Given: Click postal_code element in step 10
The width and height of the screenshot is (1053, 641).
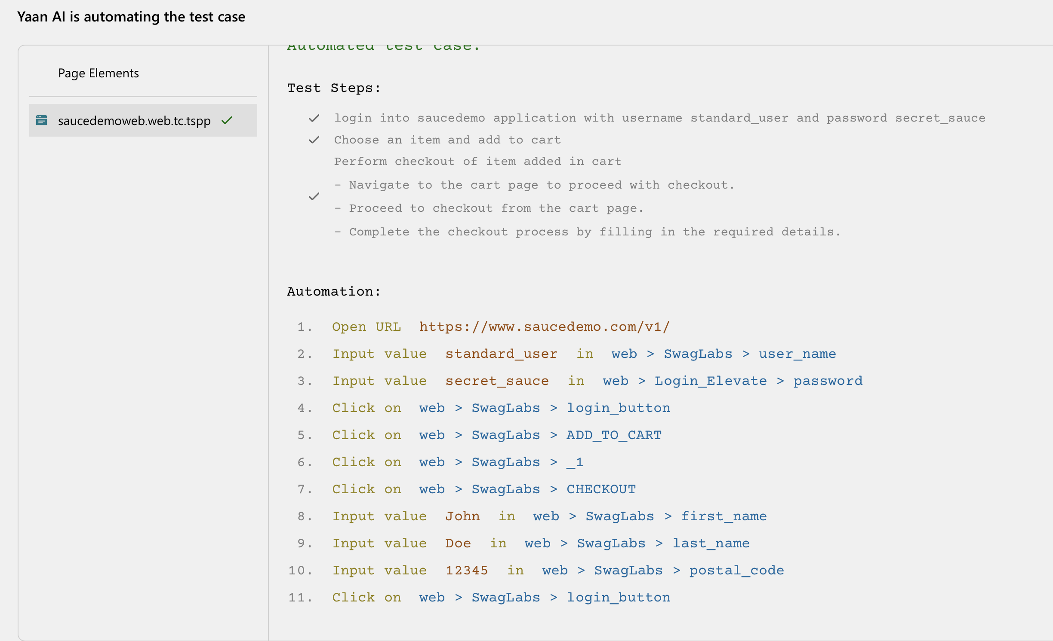Looking at the screenshot, I should pos(736,571).
